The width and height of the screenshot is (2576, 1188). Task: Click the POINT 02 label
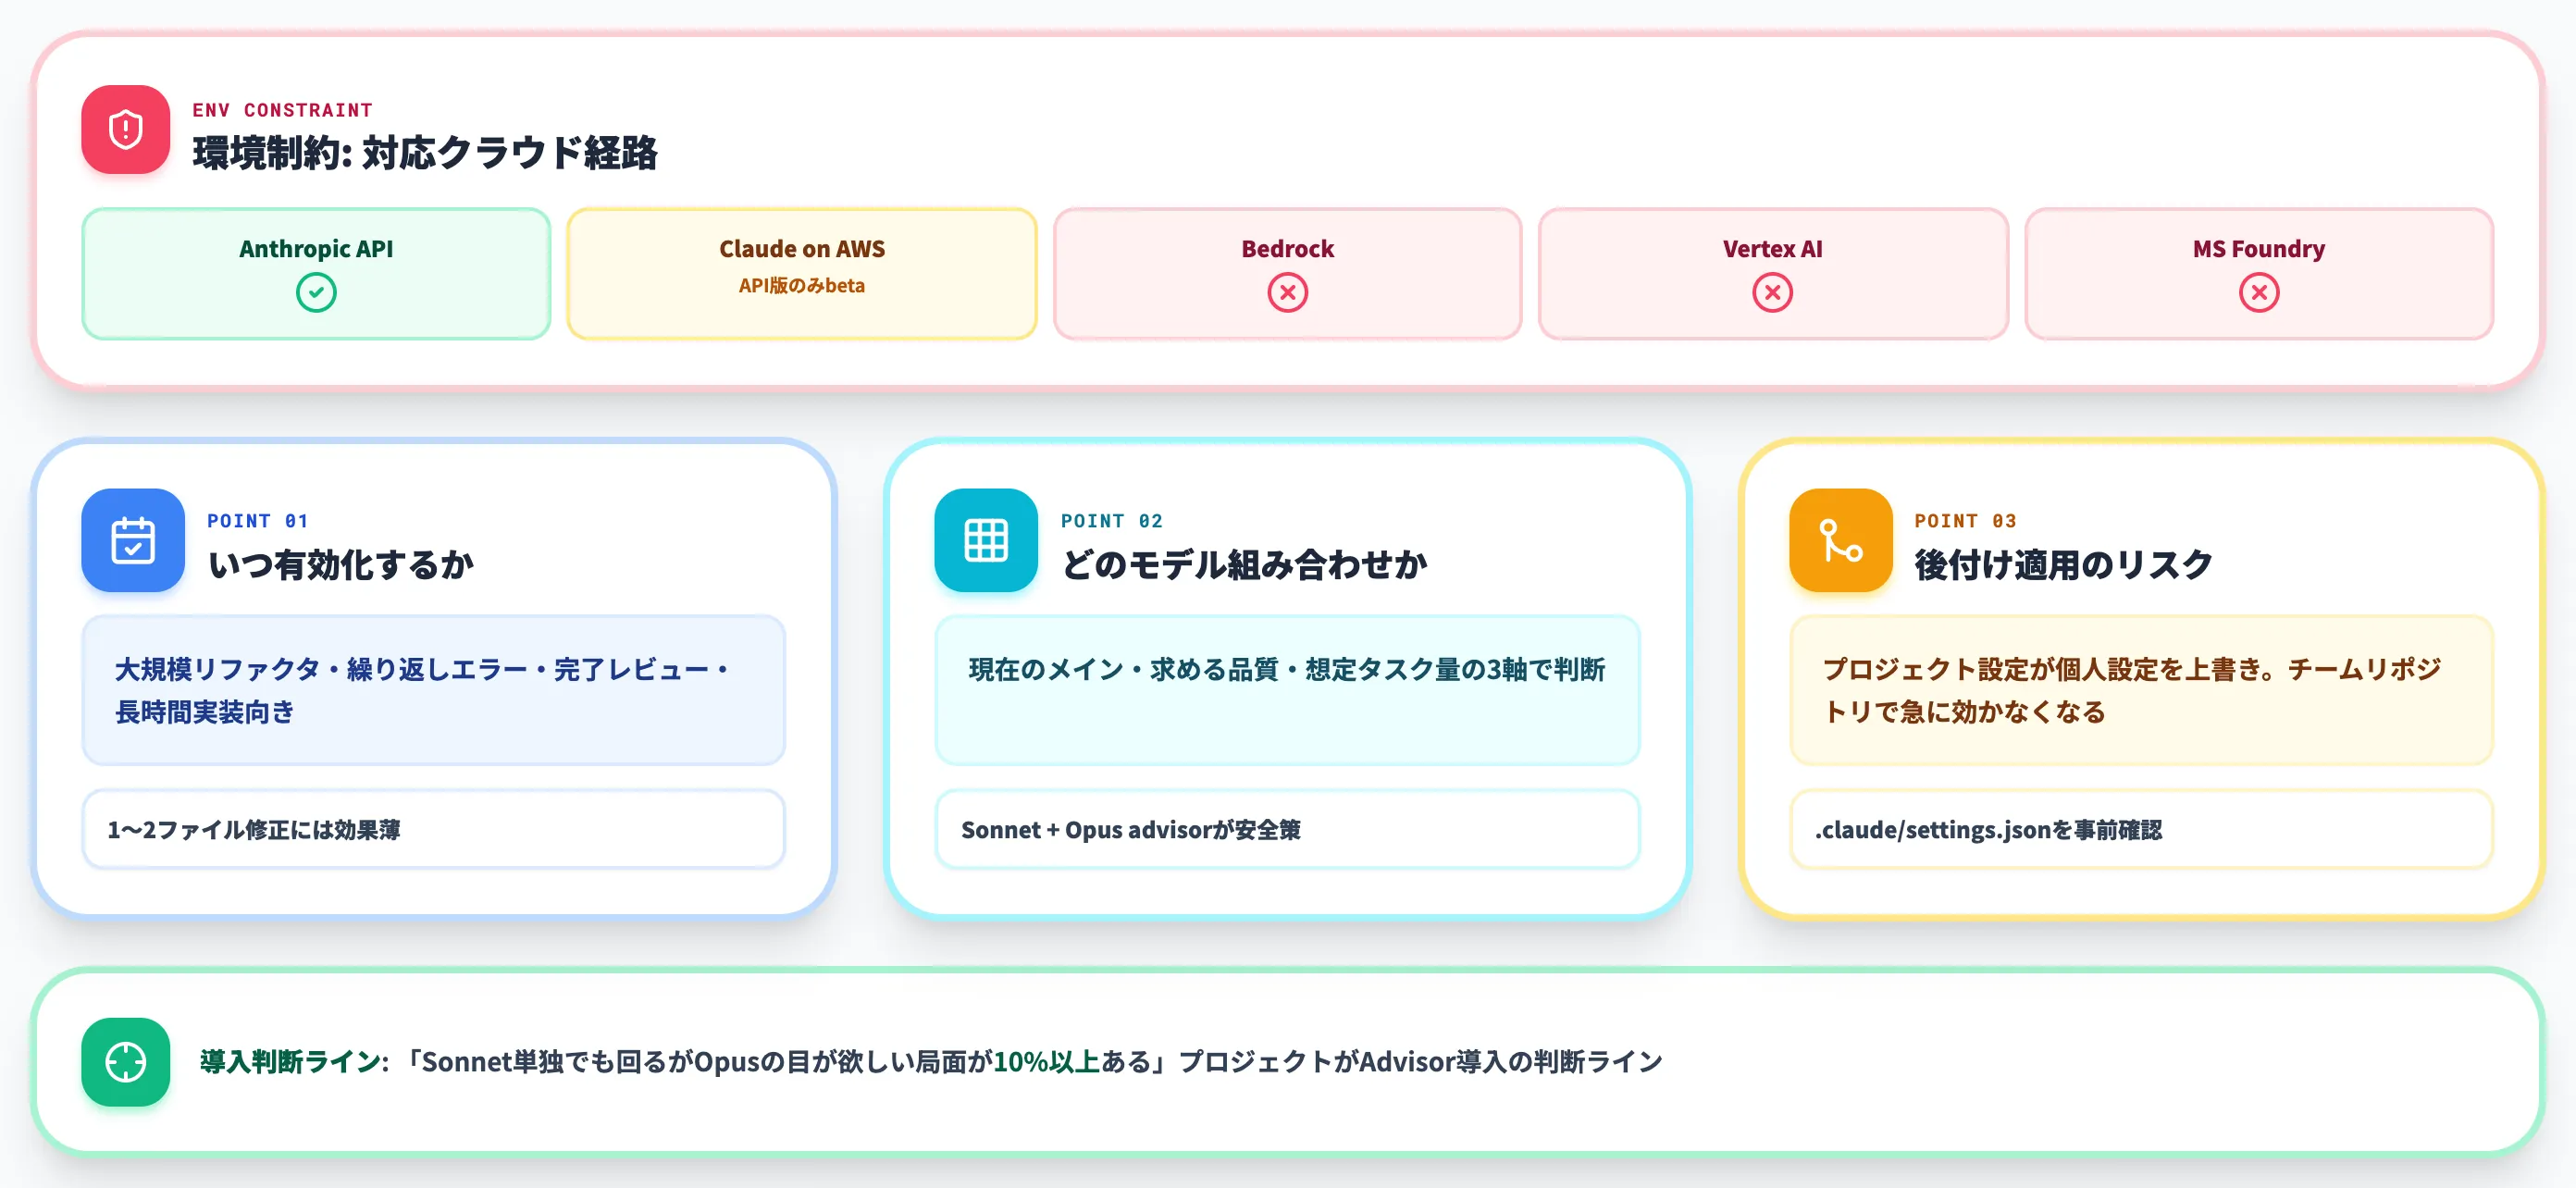click(x=1111, y=521)
